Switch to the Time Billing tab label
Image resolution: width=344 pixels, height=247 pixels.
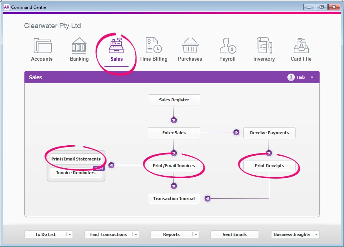click(x=154, y=59)
